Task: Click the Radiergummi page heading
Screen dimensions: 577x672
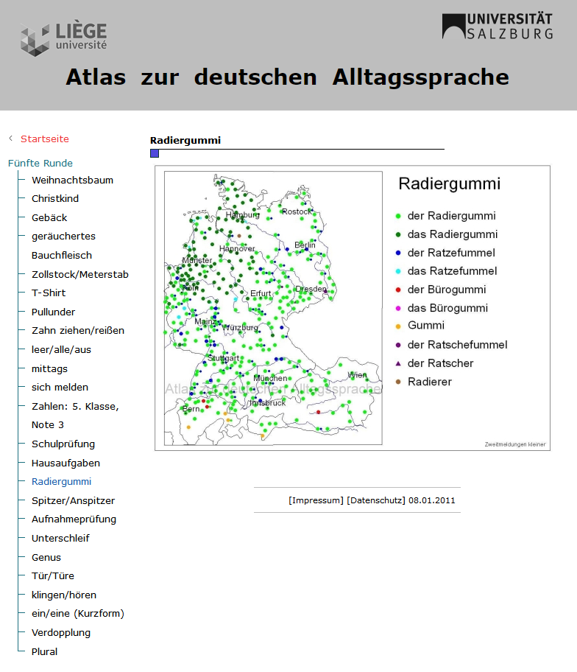Action: [185, 140]
